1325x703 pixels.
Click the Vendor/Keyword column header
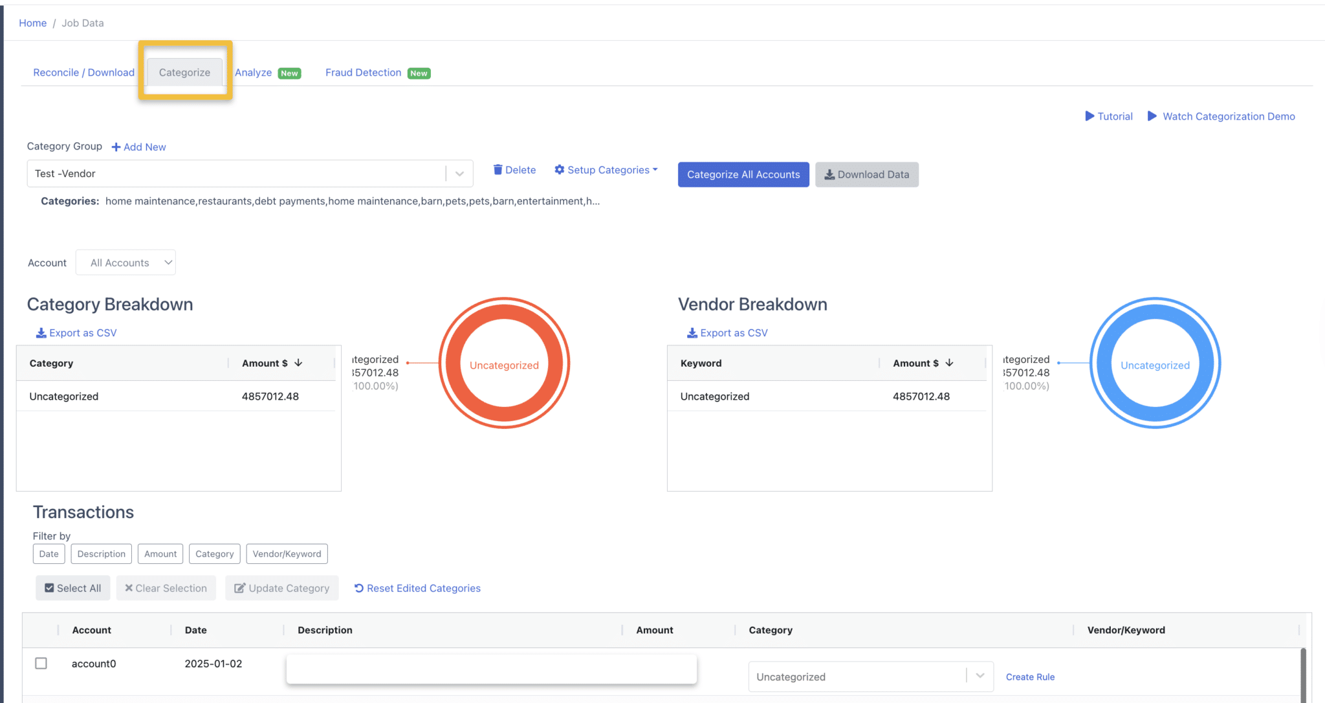(x=1126, y=630)
